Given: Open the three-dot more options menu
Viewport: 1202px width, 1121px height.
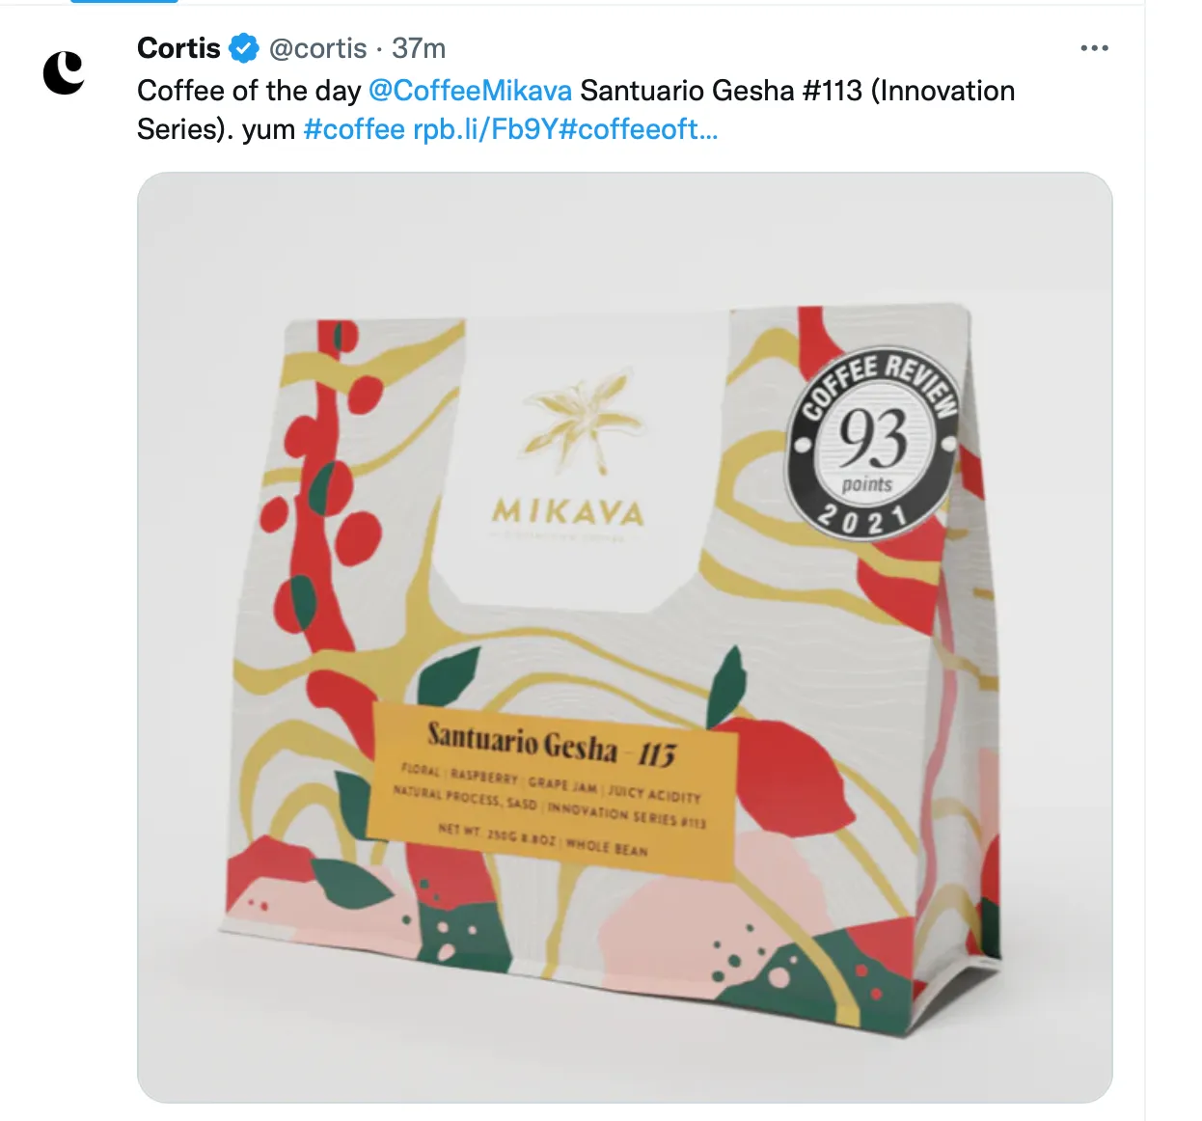Looking at the screenshot, I should click(1094, 48).
